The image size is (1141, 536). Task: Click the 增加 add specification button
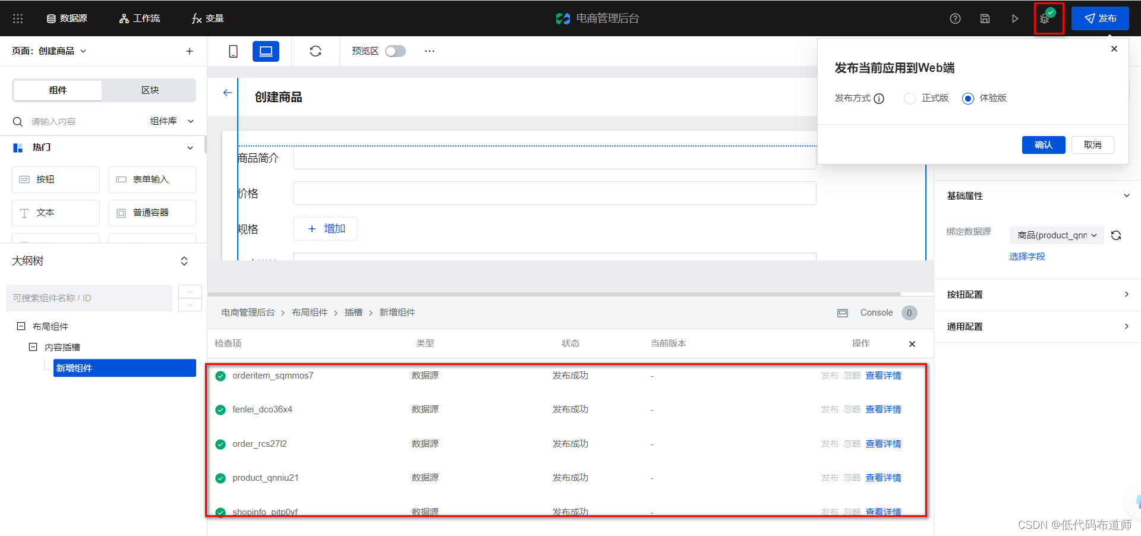(x=325, y=229)
